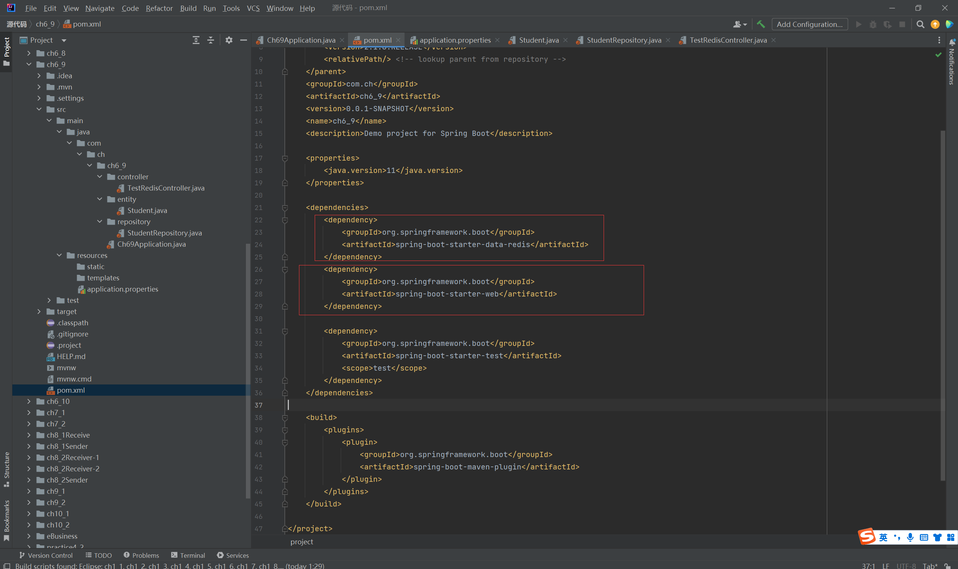Hide the Project panel with minus icon
Viewport: 958px width, 569px height.
(x=243, y=40)
